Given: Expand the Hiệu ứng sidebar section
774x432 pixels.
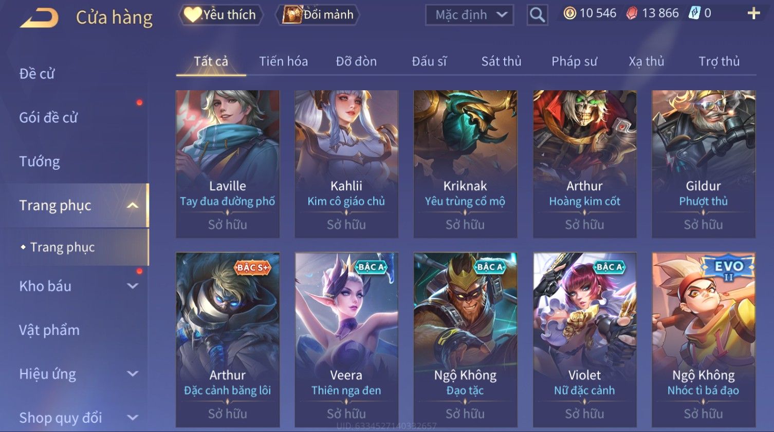Looking at the screenshot, I should [x=133, y=374].
